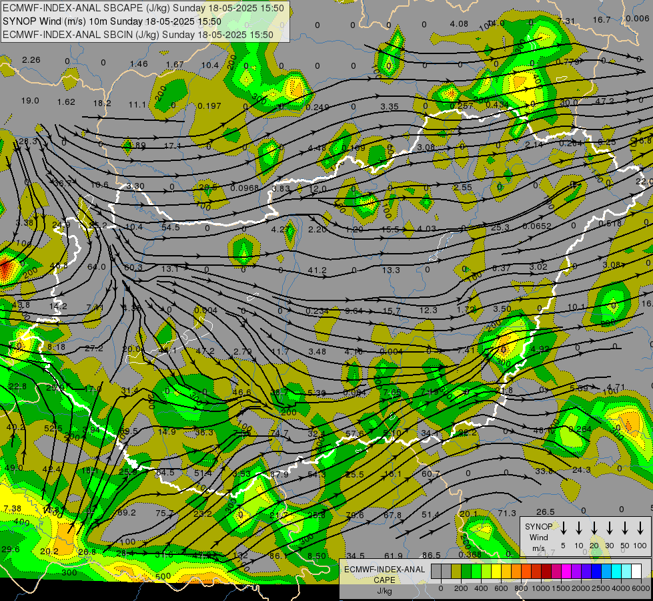This screenshot has height=601, width=653.
Task: Click the map value 2.55
Action: point(463,188)
